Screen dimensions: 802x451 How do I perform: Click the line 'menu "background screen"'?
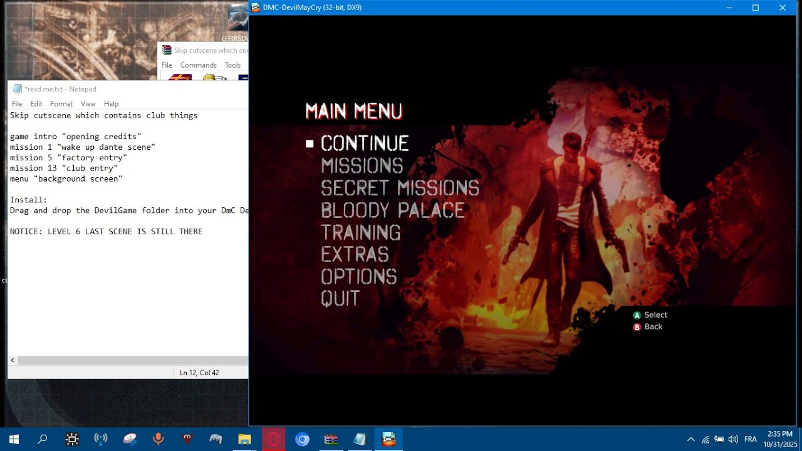[66, 179]
